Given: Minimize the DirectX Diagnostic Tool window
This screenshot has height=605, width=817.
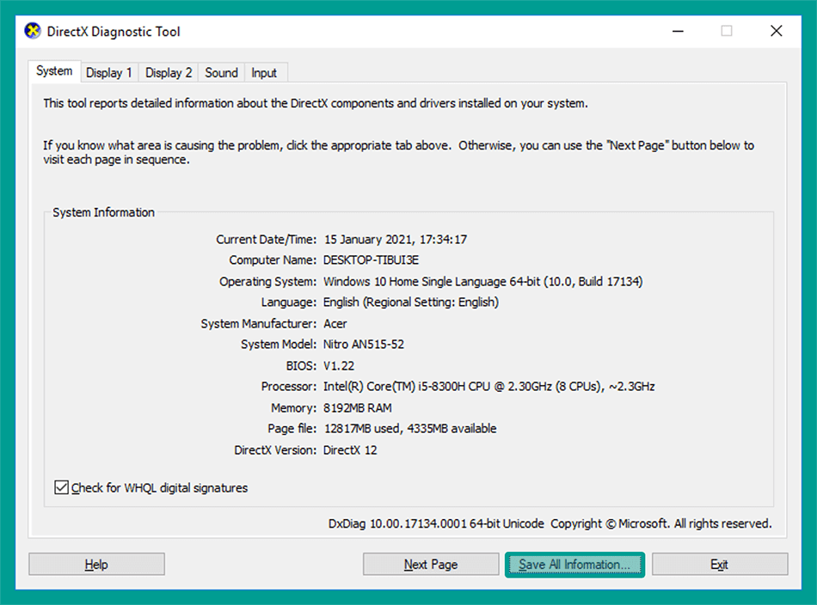Looking at the screenshot, I should (678, 31).
